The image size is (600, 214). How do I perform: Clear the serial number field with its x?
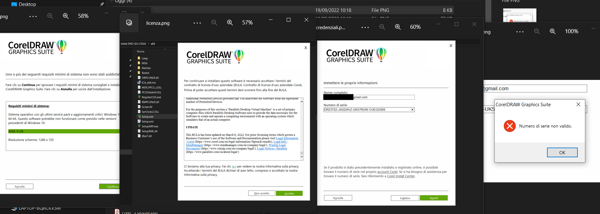412,110
